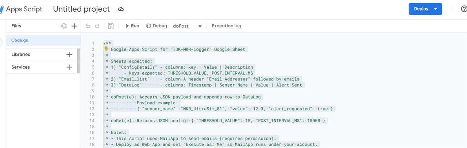Click the Services section label
This screenshot has width=467, height=148.
pyautogui.click(x=20, y=67)
